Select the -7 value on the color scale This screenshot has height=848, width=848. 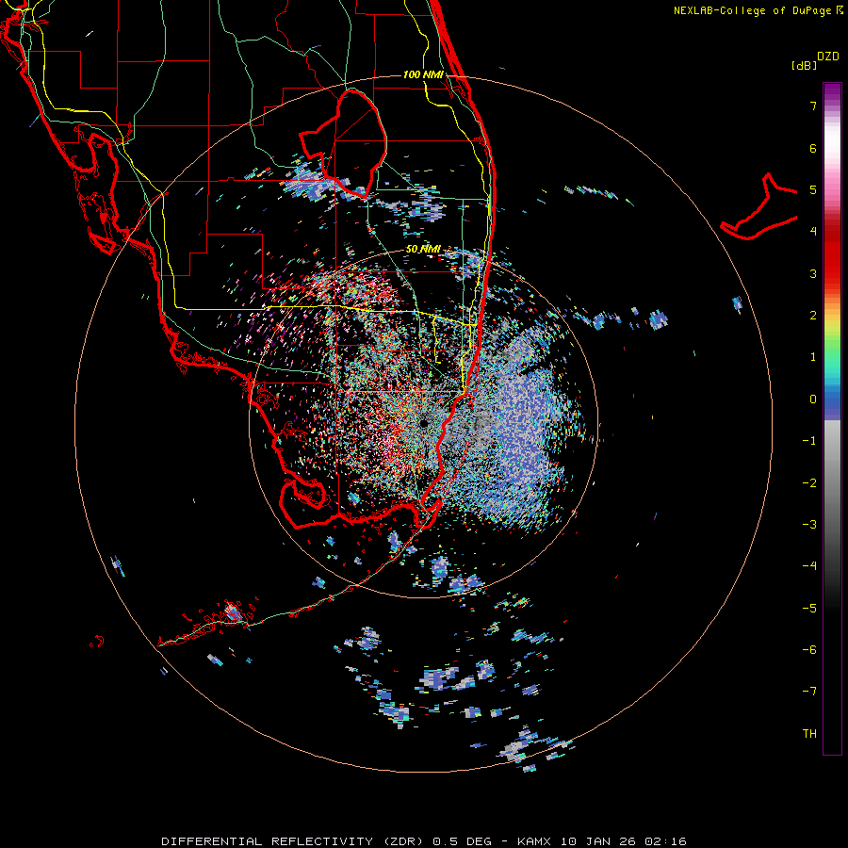coord(809,692)
